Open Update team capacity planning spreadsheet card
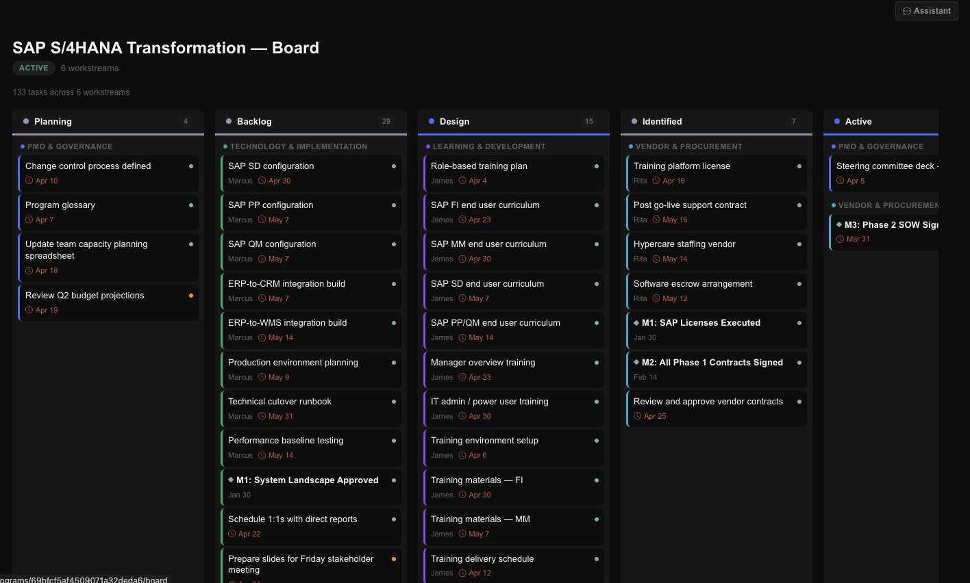This screenshot has width=970, height=583. [x=108, y=257]
